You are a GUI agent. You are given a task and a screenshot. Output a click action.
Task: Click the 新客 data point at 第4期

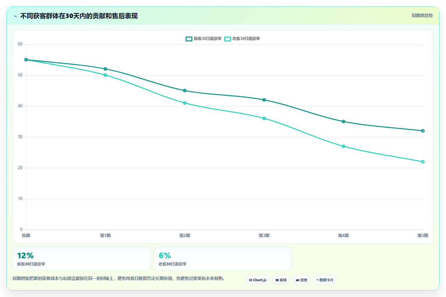pyautogui.click(x=343, y=121)
